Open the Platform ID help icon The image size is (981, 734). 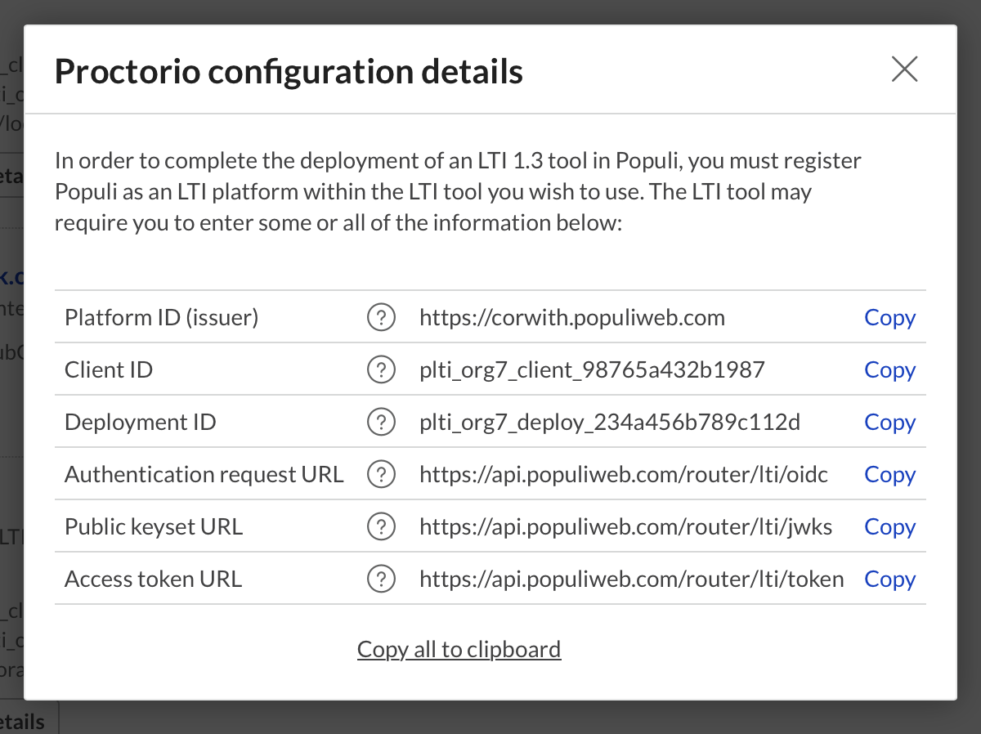click(x=381, y=317)
